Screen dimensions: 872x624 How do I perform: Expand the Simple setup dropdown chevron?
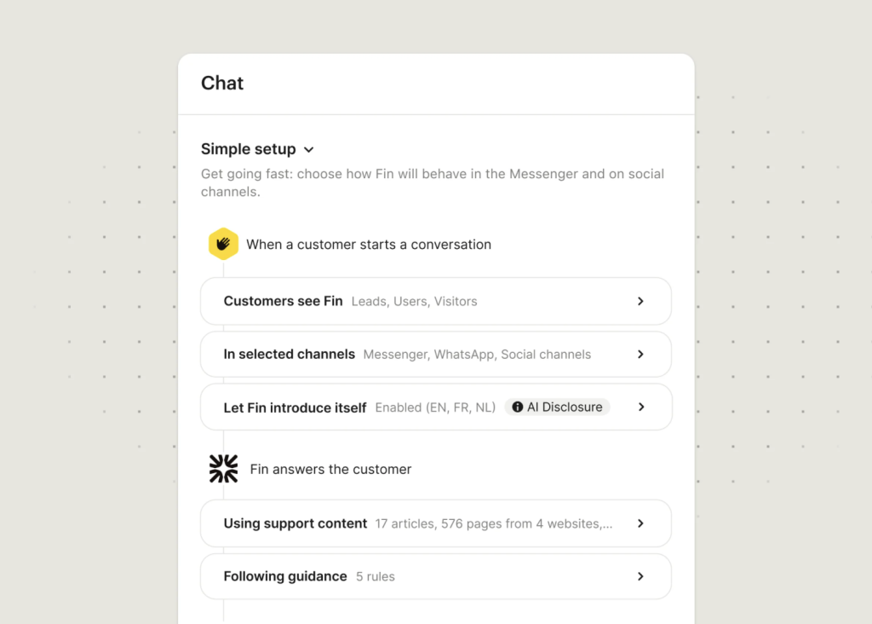point(309,150)
